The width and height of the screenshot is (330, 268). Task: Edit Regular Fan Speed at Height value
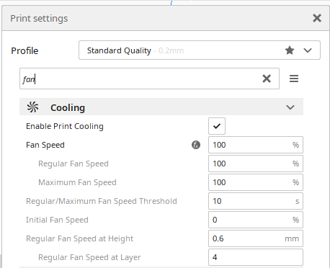[x=256, y=238]
